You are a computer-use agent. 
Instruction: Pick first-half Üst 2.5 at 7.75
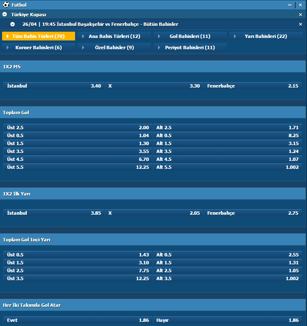tap(78, 271)
